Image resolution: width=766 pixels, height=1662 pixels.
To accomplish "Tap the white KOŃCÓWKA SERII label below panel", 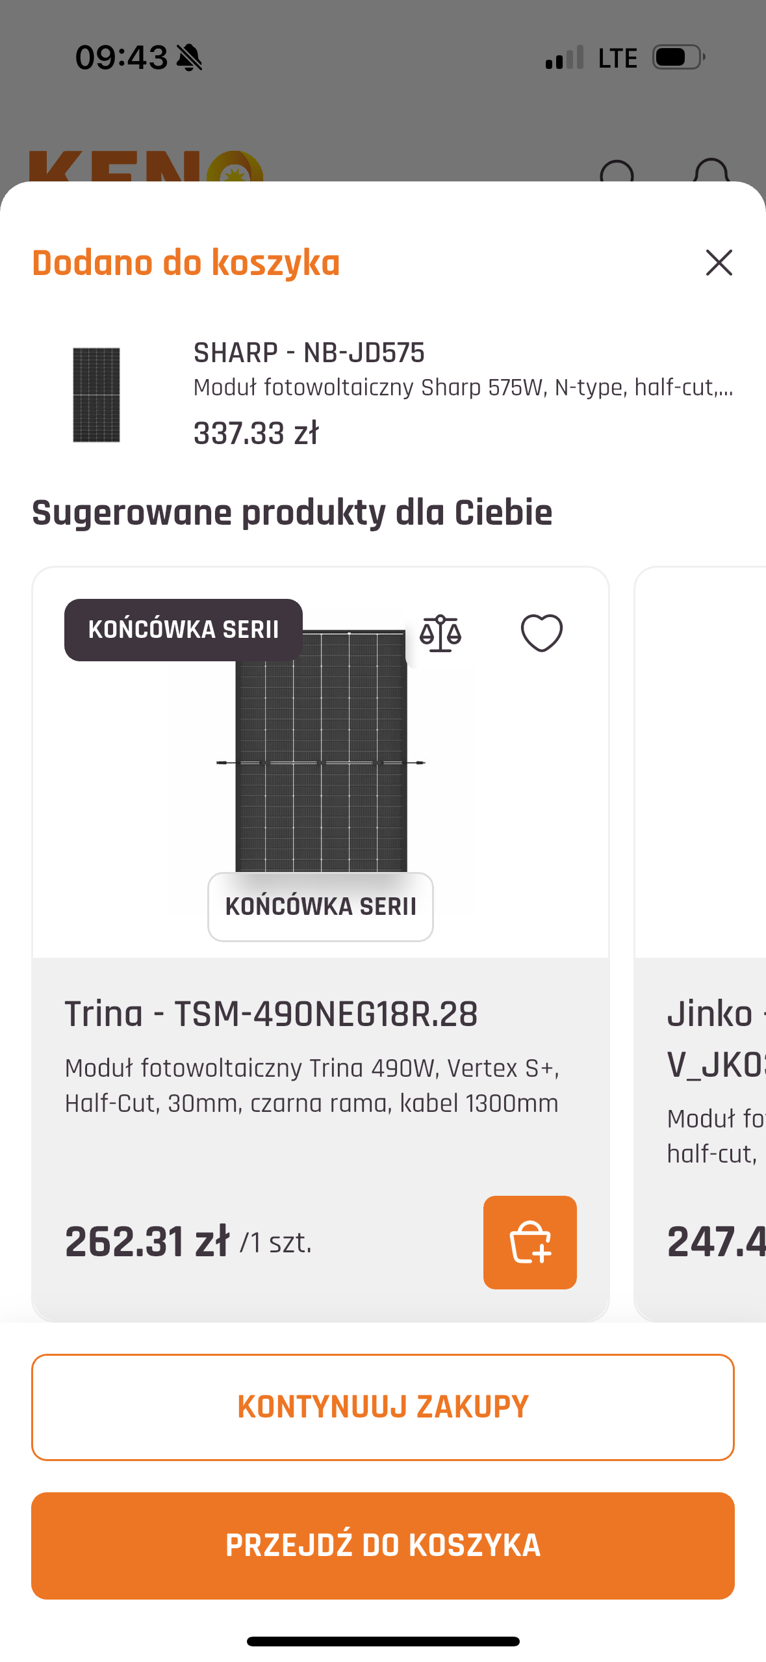I will pyautogui.click(x=320, y=906).
